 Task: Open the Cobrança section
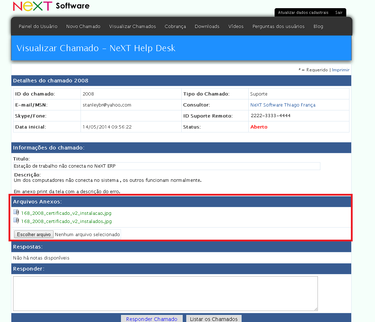(175, 26)
